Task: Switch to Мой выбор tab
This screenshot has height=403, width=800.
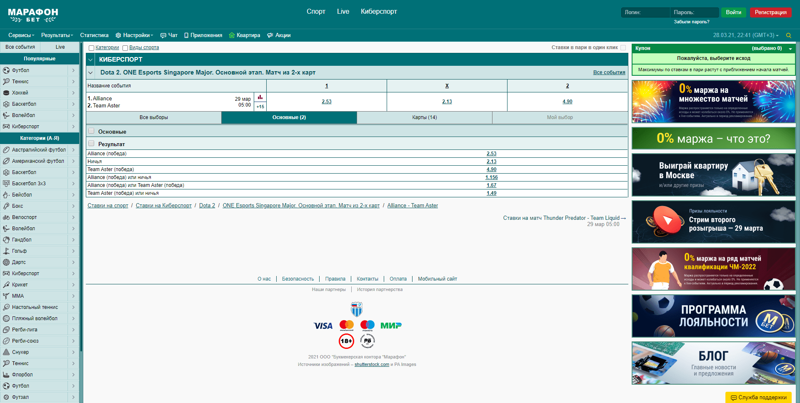Action: (560, 117)
